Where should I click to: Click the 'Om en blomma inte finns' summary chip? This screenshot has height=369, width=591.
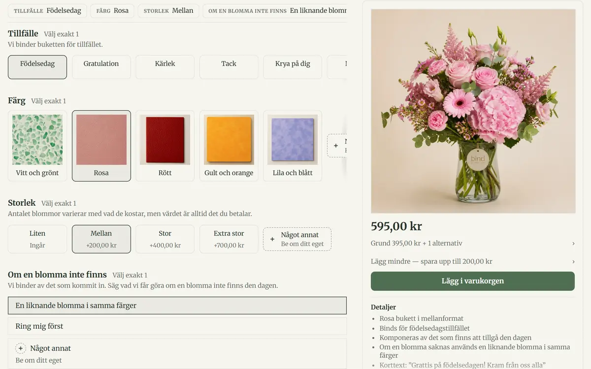click(275, 11)
